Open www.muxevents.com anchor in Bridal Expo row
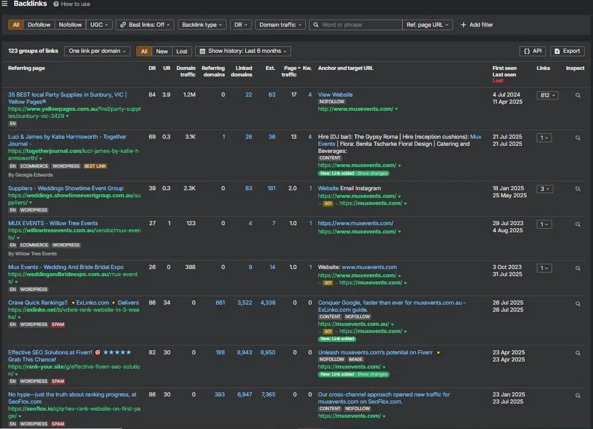Screen dimensions: 593x429 coord(369,267)
